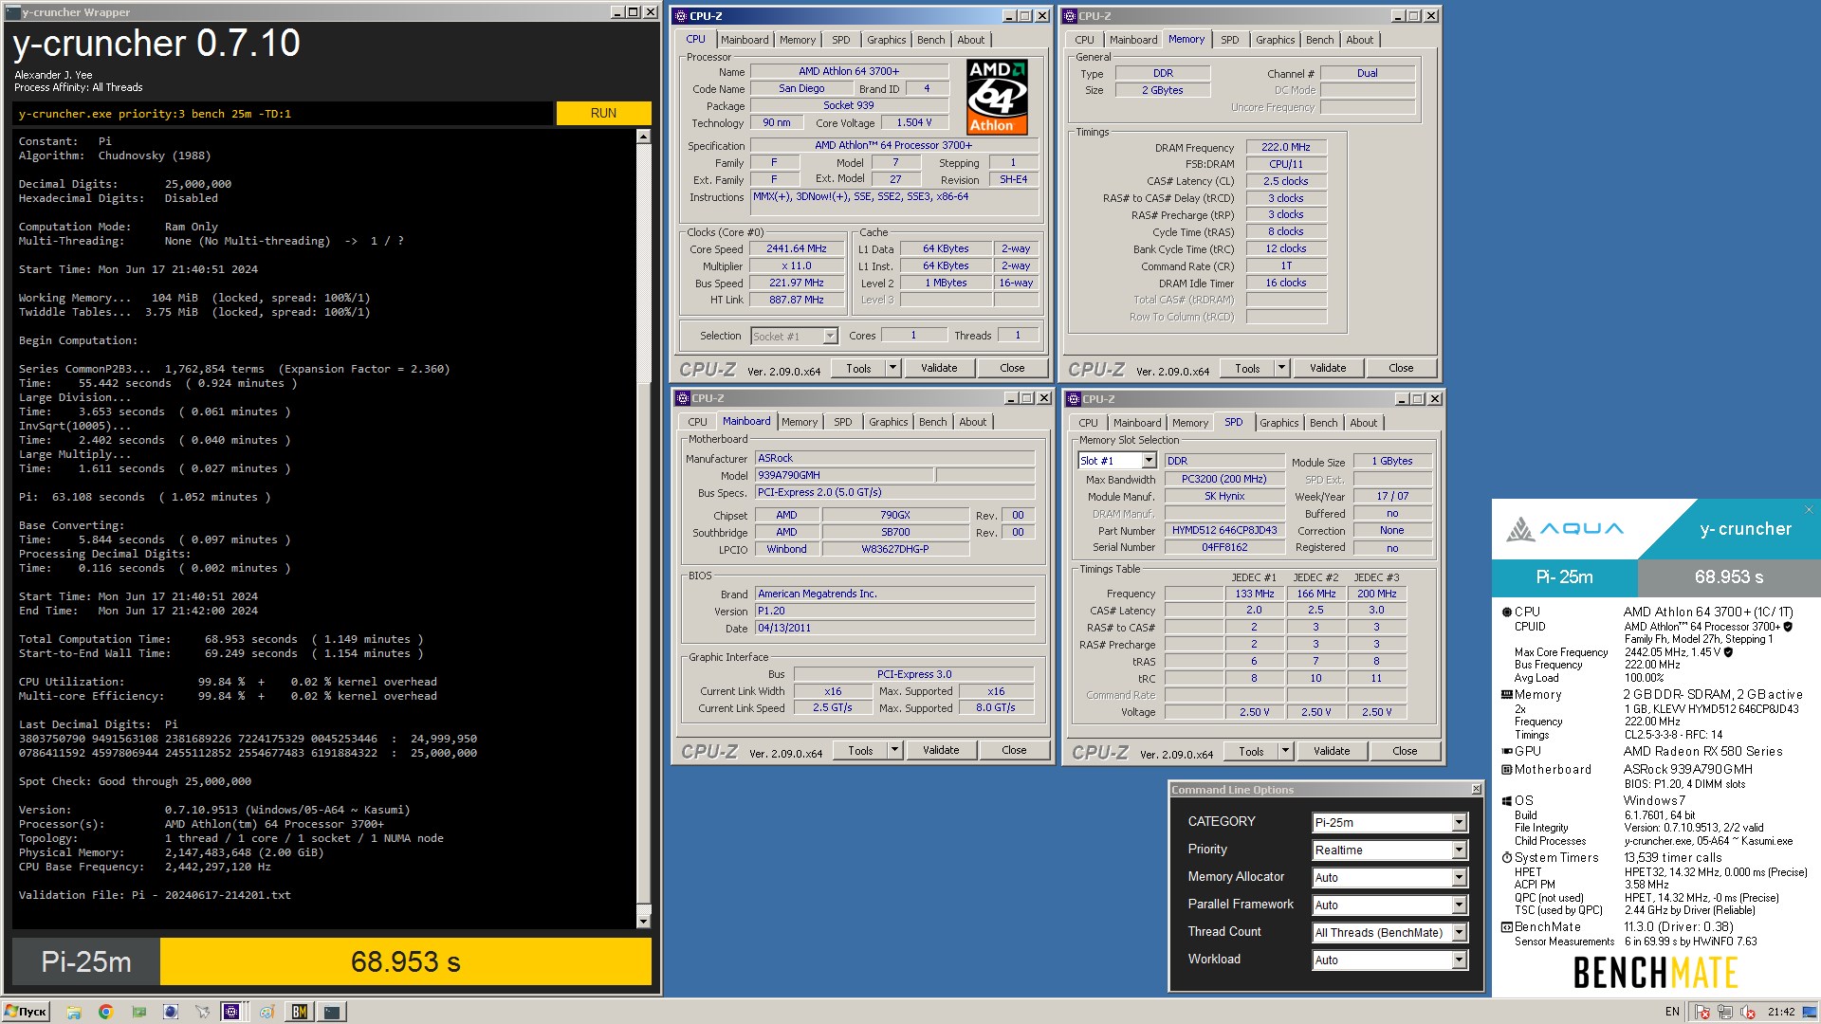Click the EN language indicator
This screenshot has height=1024, width=1821.
click(x=1672, y=1012)
